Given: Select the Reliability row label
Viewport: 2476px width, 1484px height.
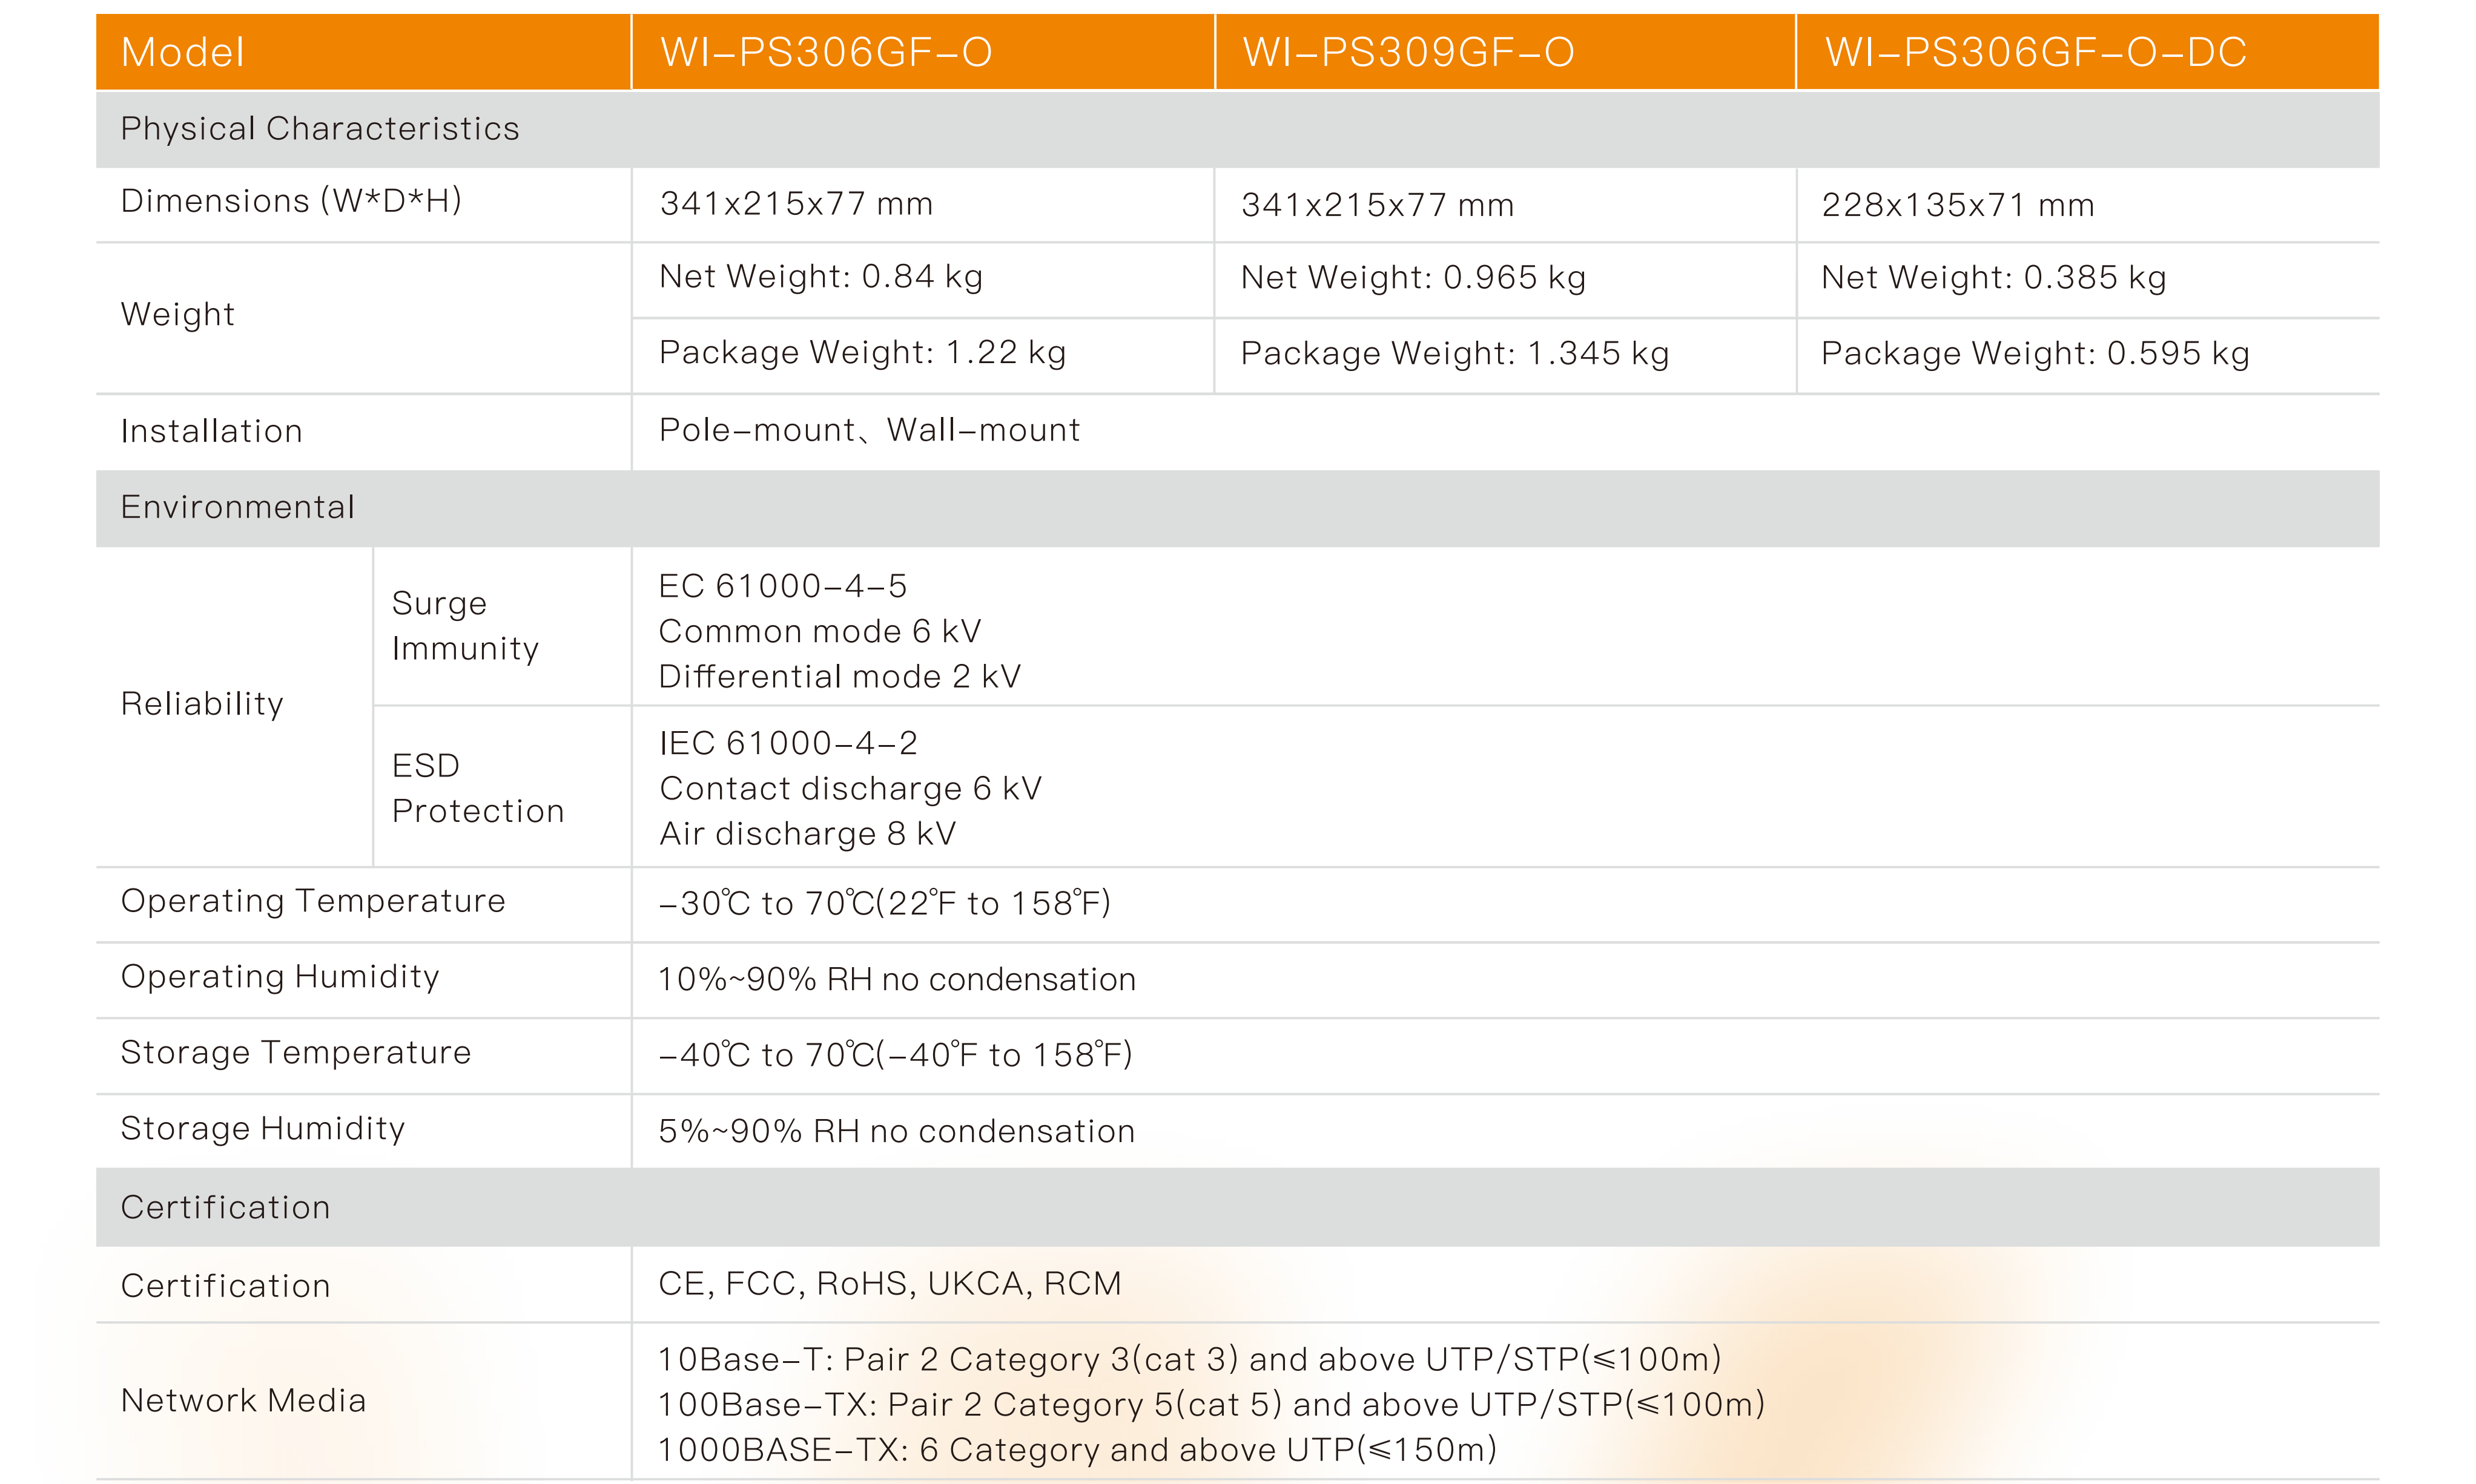Looking at the screenshot, I should click(x=202, y=704).
